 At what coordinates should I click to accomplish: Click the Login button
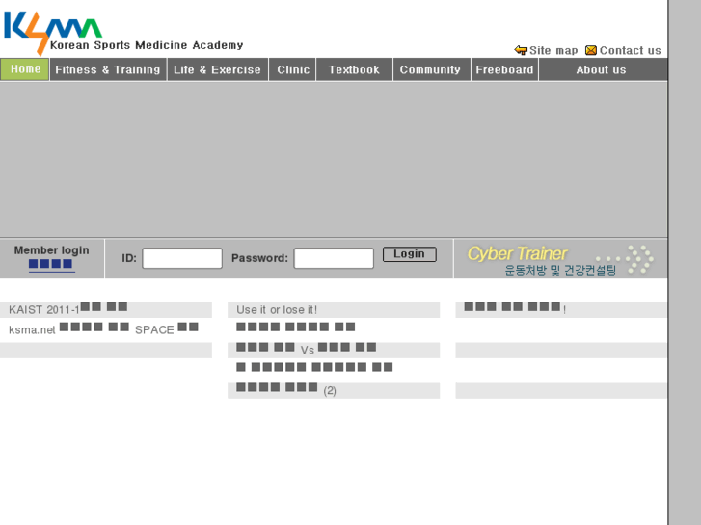(409, 254)
